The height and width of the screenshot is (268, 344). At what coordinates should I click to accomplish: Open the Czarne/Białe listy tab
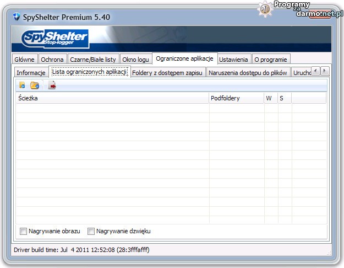coord(93,60)
